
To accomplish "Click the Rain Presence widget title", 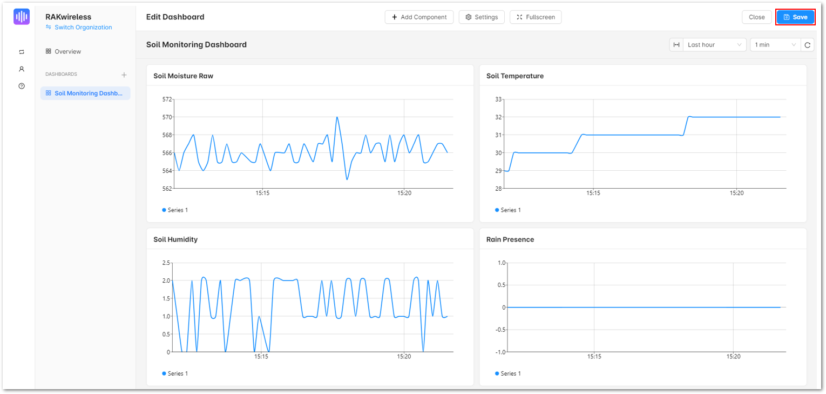I will 510,239.
